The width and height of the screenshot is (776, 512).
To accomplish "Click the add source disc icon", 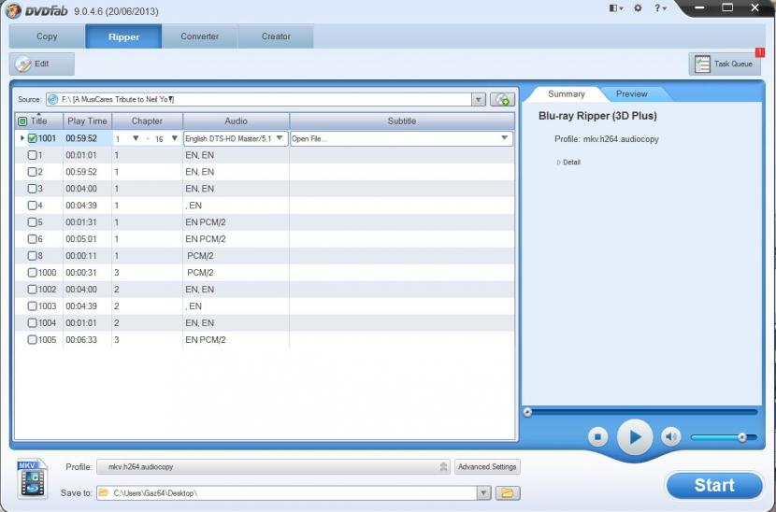I will pyautogui.click(x=503, y=99).
